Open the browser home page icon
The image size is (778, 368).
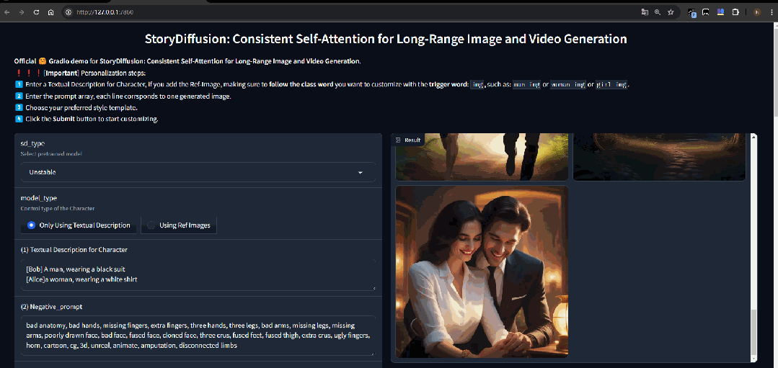[x=50, y=12]
